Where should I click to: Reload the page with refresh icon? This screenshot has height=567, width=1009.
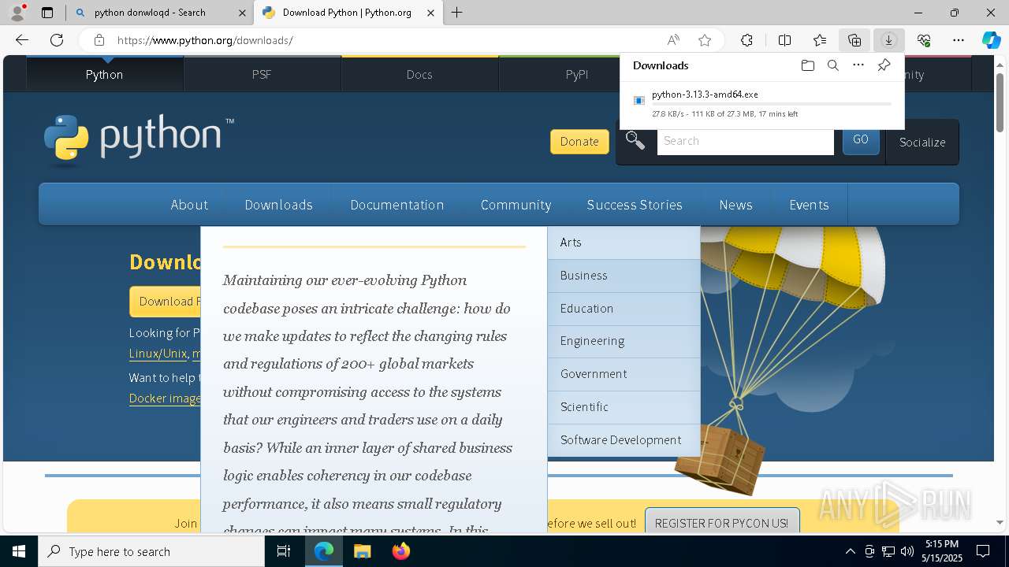pyautogui.click(x=57, y=40)
